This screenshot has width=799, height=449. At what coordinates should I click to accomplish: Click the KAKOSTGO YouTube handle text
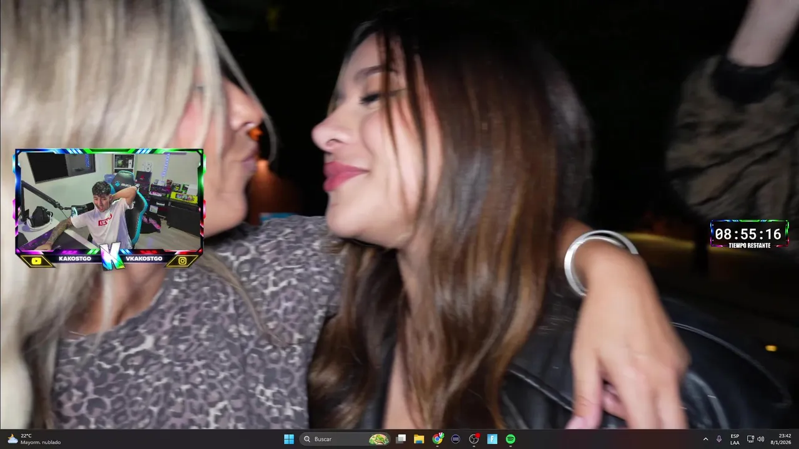coord(75,259)
